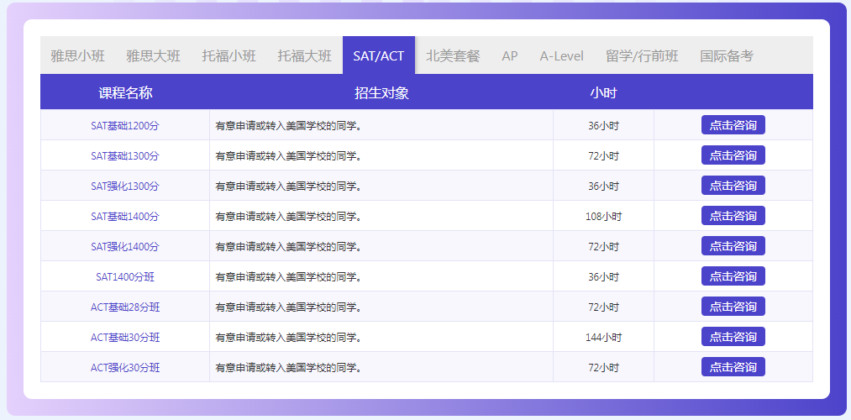851x420 pixels.
Task: Open the SAT基础1300分 course link
Action: (x=125, y=155)
